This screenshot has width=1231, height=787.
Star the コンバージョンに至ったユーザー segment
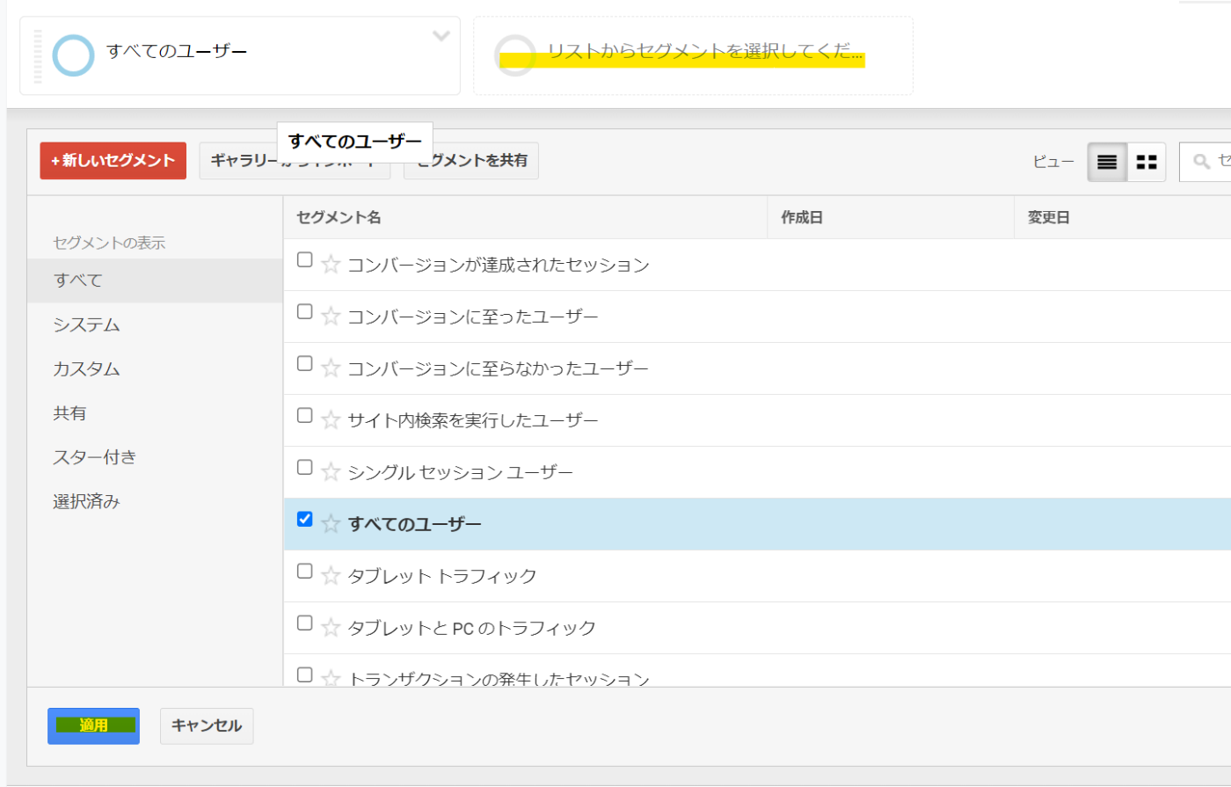[331, 316]
